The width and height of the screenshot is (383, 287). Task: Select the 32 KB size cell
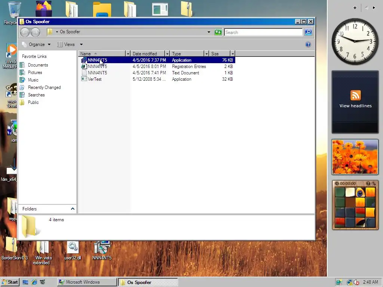coord(227,79)
